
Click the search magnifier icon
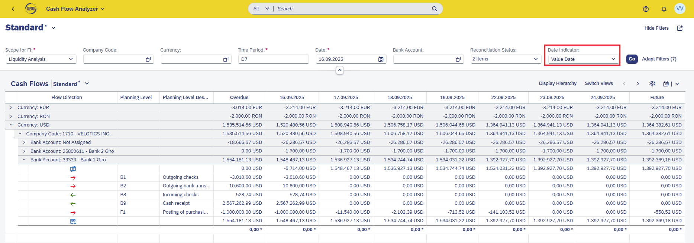click(x=434, y=9)
